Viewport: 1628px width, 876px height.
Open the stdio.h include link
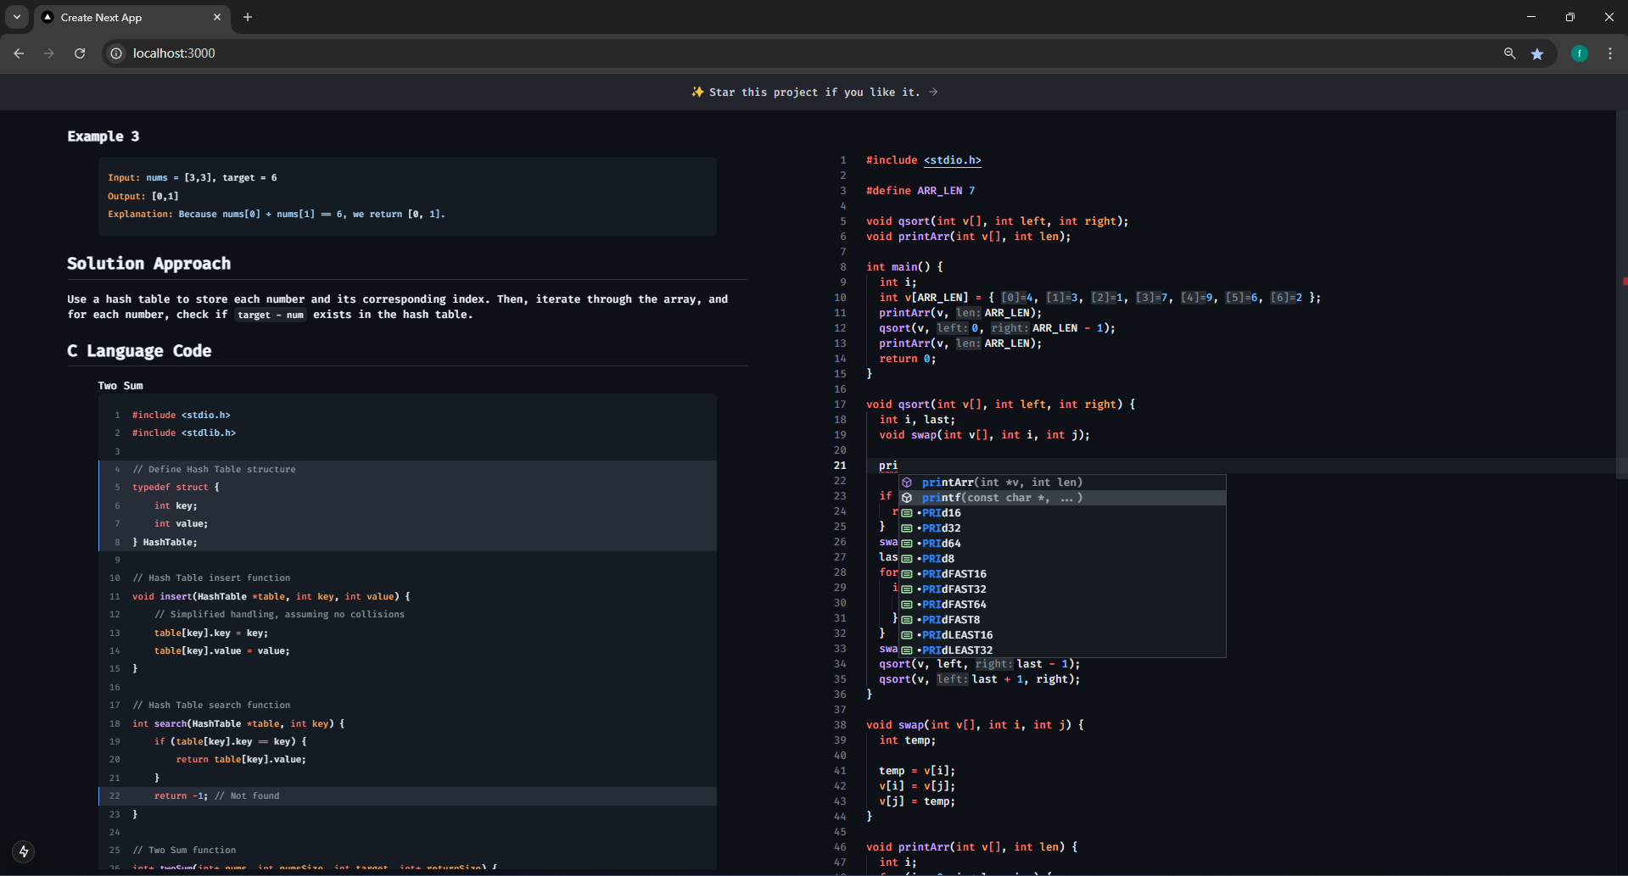coord(952,160)
